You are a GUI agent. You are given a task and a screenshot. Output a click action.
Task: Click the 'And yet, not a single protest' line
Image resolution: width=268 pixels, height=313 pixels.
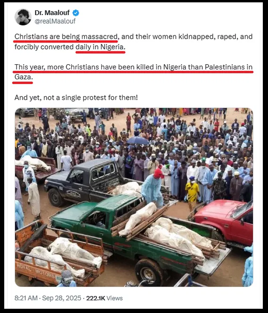[76, 98]
